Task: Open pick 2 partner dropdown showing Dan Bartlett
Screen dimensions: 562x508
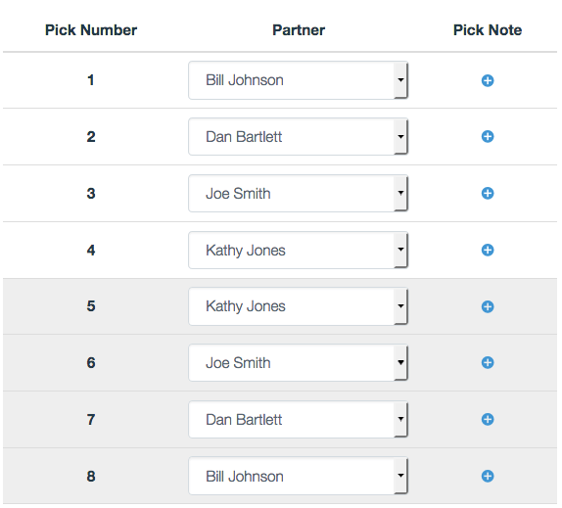Action: 299,136
